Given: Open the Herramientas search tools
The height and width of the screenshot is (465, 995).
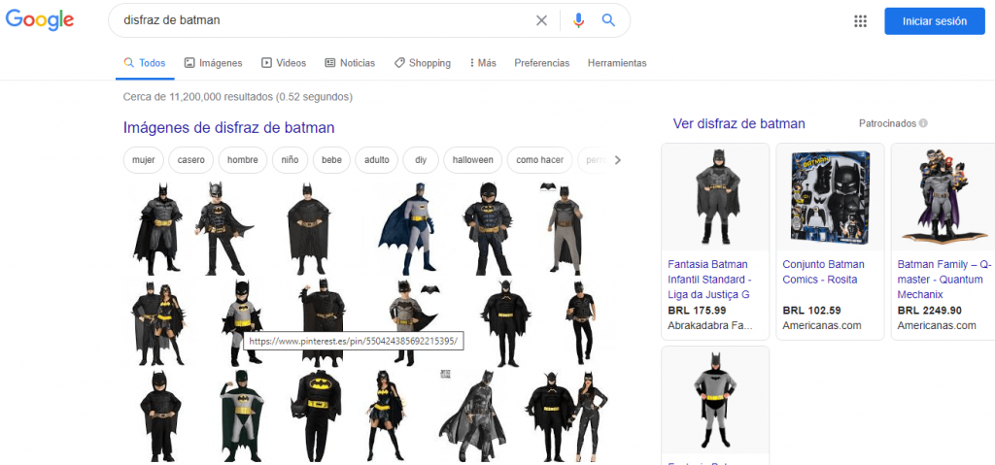Looking at the screenshot, I should coord(616,63).
